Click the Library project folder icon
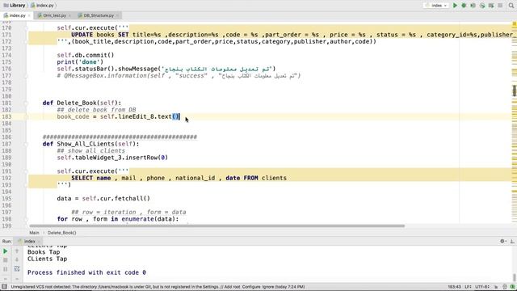Viewport: 517px width, 291px height. pos(6,6)
